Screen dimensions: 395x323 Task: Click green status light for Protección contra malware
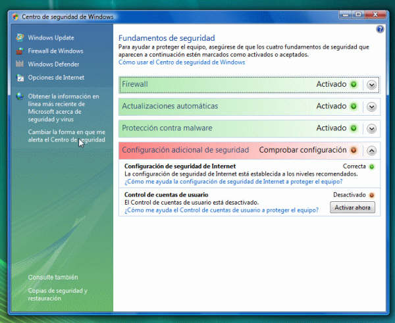[354, 128]
